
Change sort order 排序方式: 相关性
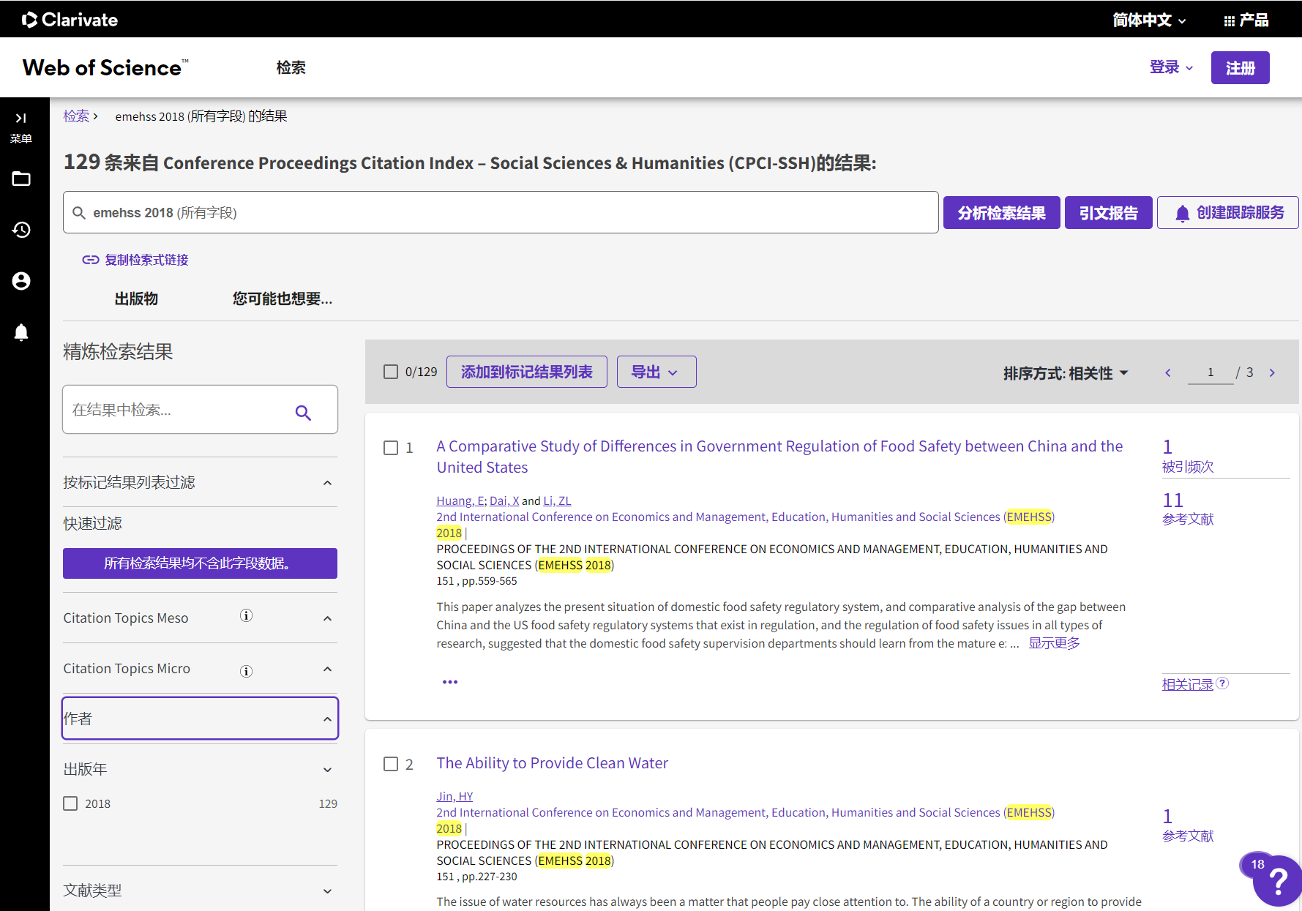(x=1066, y=373)
